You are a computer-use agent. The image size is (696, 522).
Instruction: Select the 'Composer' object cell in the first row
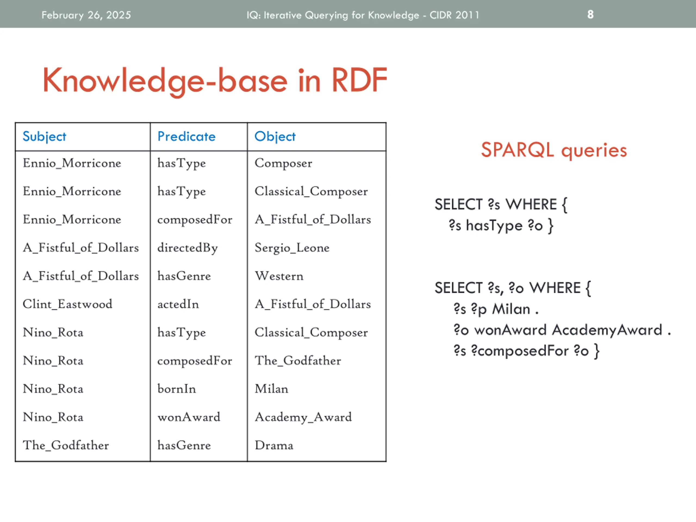(x=283, y=163)
